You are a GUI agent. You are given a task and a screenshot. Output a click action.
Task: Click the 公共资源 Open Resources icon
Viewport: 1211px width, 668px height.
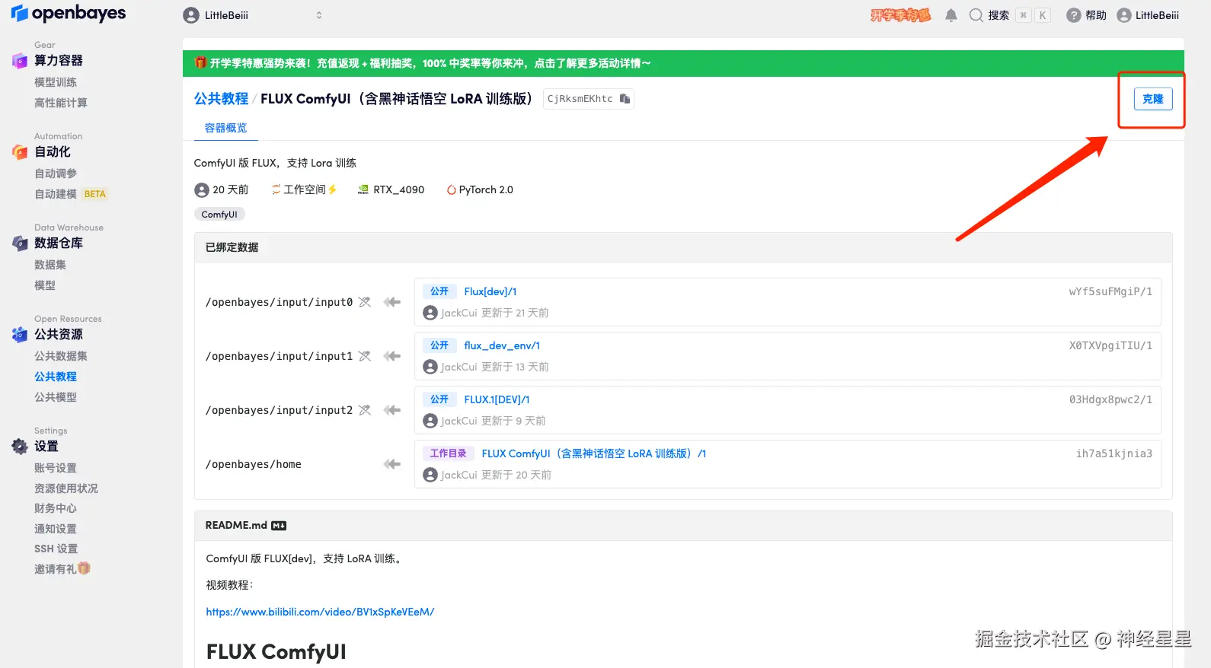pyautogui.click(x=20, y=335)
